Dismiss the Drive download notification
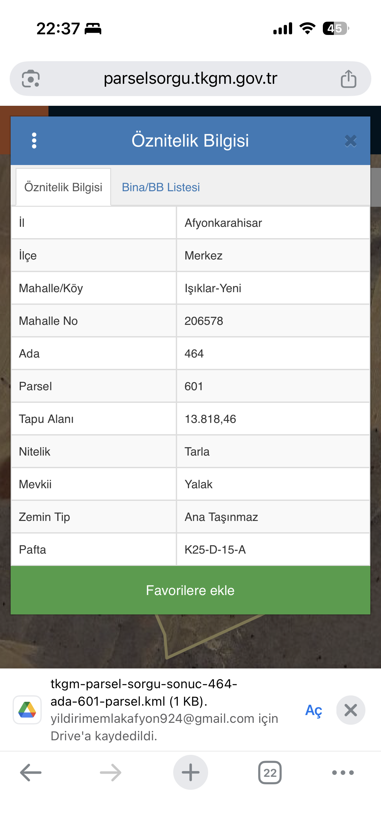The width and height of the screenshot is (381, 827). [x=351, y=710]
